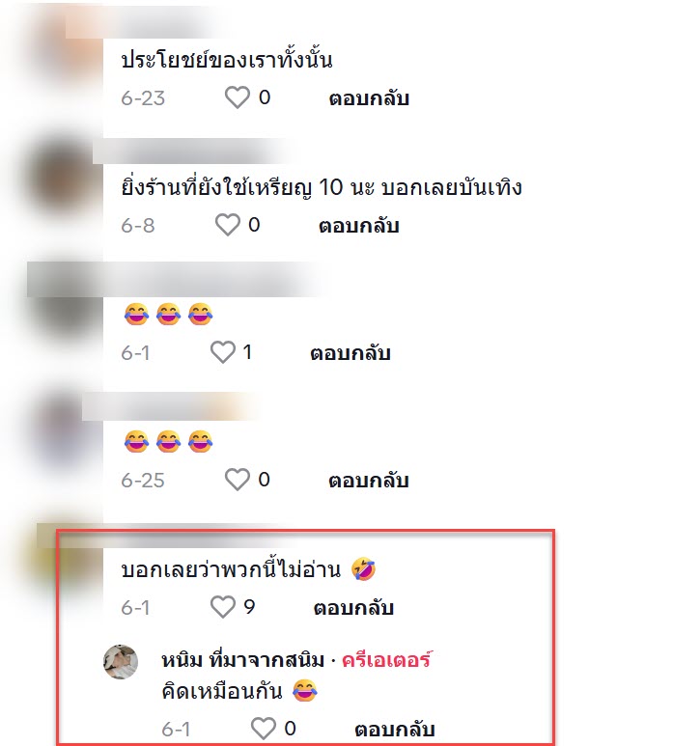
Task: Reply to the comment with 9 likes
Action: click(353, 608)
